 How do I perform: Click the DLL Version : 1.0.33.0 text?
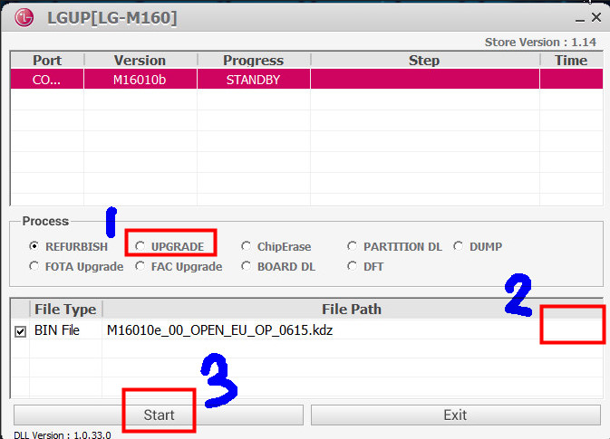(63, 434)
